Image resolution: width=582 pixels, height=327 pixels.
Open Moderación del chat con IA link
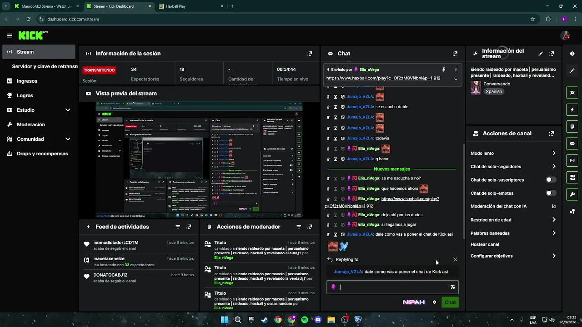pos(513,206)
